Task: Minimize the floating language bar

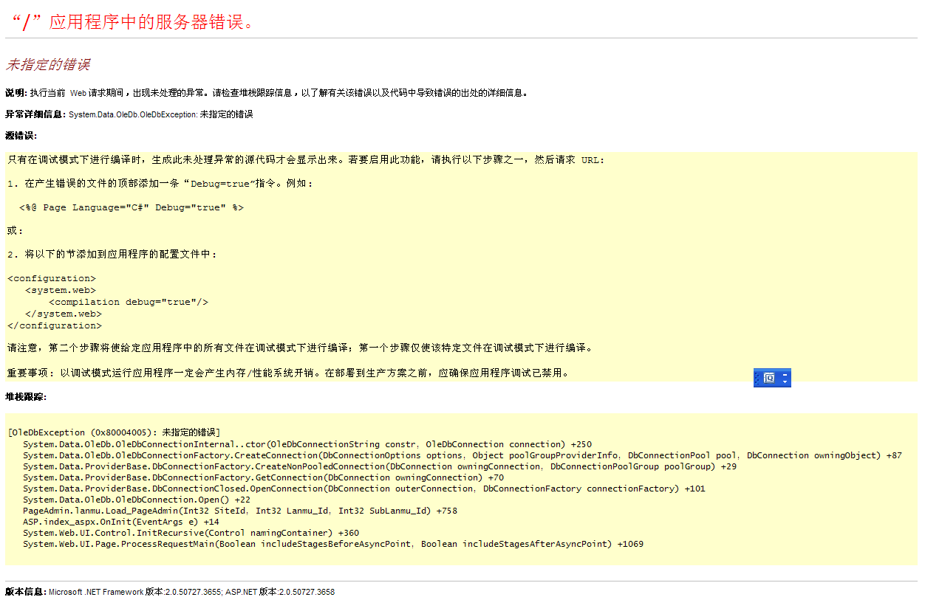Action: tap(785, 374)
